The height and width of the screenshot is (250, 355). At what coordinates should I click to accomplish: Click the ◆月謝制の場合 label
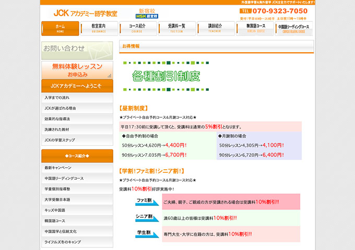[x=232, y=136]
